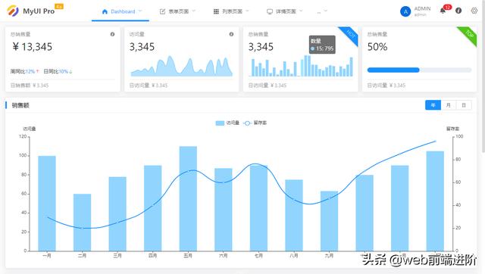Click the down arrow beside 10%
Image resolution: width=485 pixels, height=274 pixels.
[70, 71]
